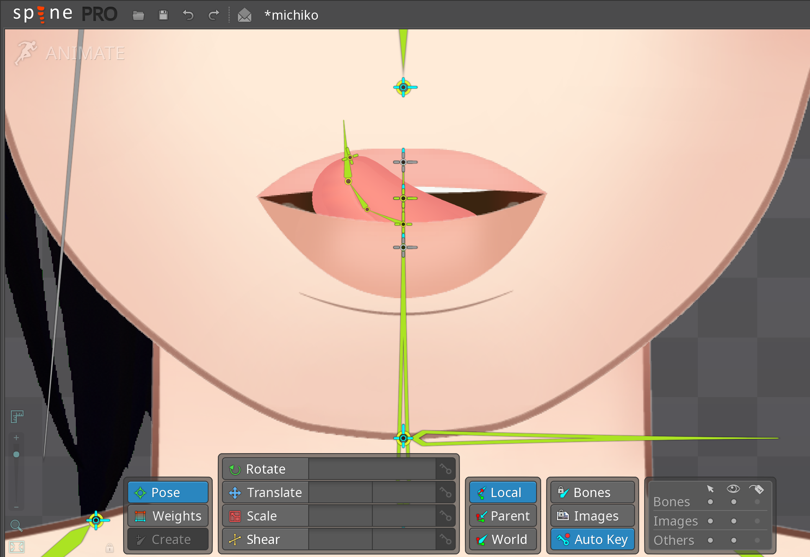Select the Weights tool button
Viewport: 810px width, 557px height.
point(168,516)
